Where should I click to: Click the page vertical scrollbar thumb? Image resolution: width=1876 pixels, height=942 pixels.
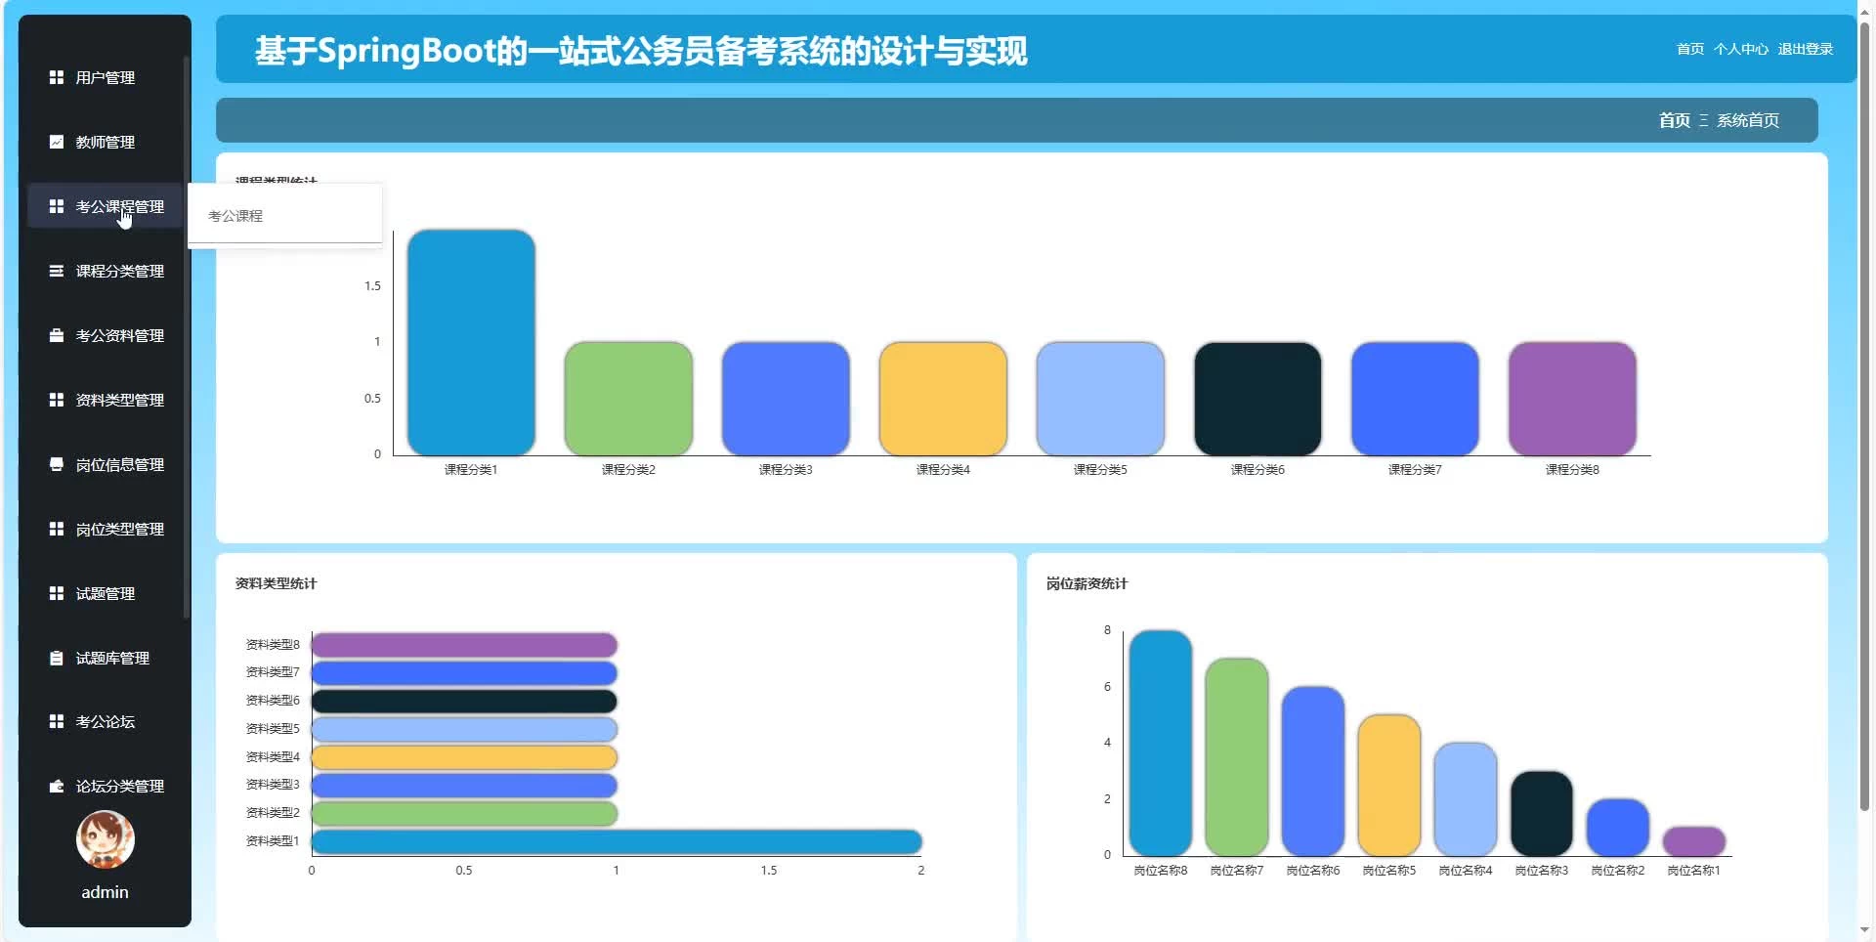1864,416
